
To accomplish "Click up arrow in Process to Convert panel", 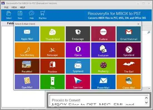I will pyautogui.click(x=146, y=98).
